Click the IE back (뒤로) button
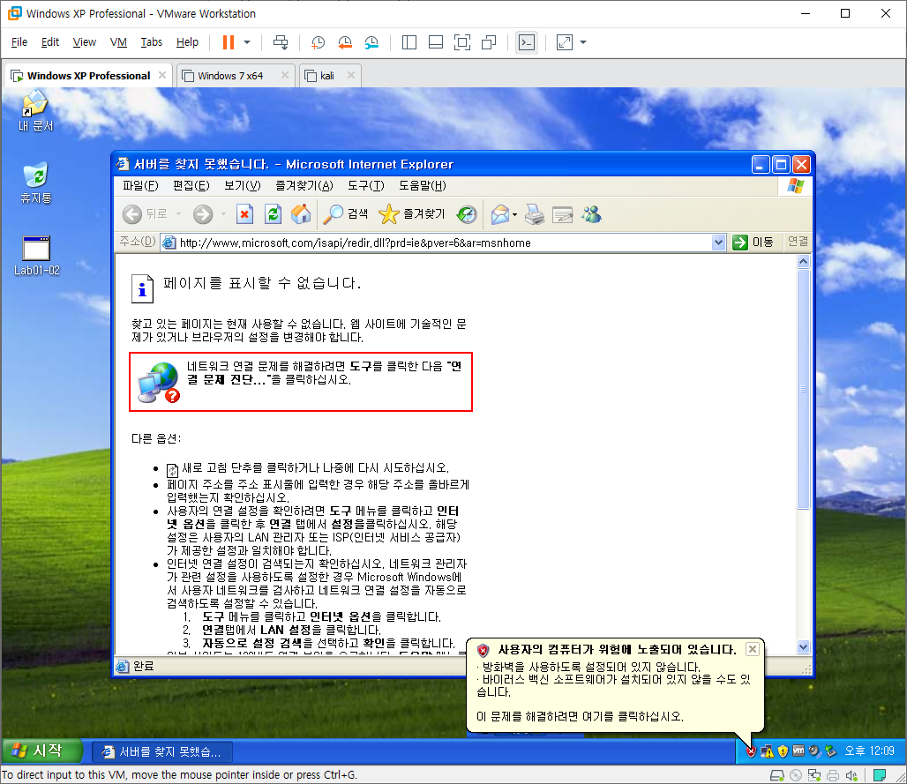 coord(145,214)
